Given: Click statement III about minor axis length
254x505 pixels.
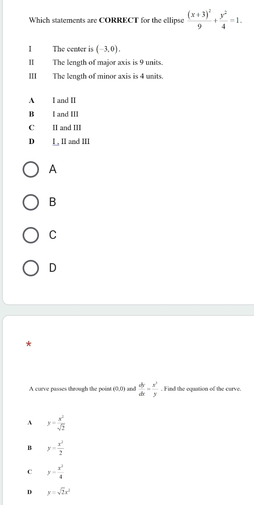Looking at the screenshot, I should coord(108,76).
